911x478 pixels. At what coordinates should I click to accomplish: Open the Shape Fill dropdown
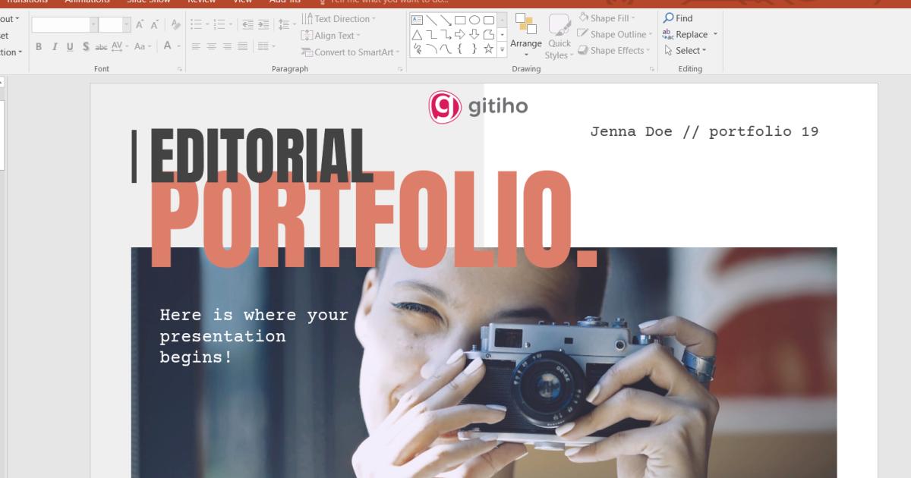tap(611, 17)
